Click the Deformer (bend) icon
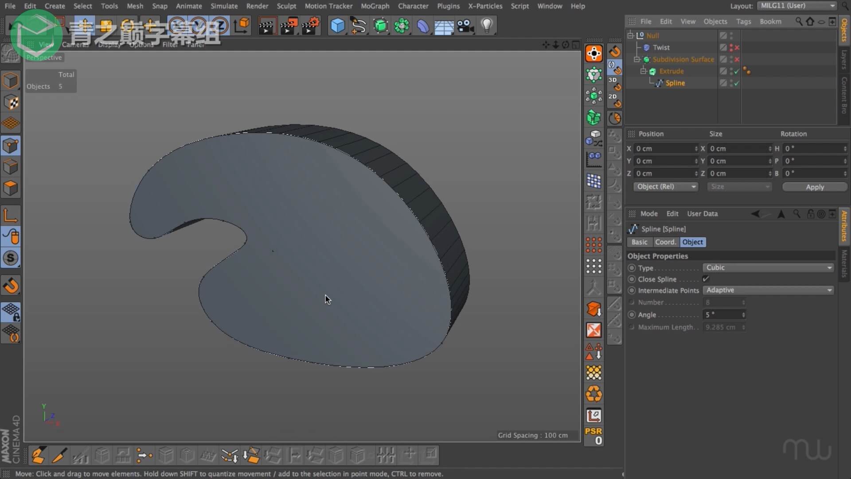 423,26
